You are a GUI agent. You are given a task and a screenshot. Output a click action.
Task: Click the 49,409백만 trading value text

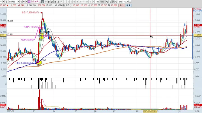pyautogui.click(x=60, y=5)
